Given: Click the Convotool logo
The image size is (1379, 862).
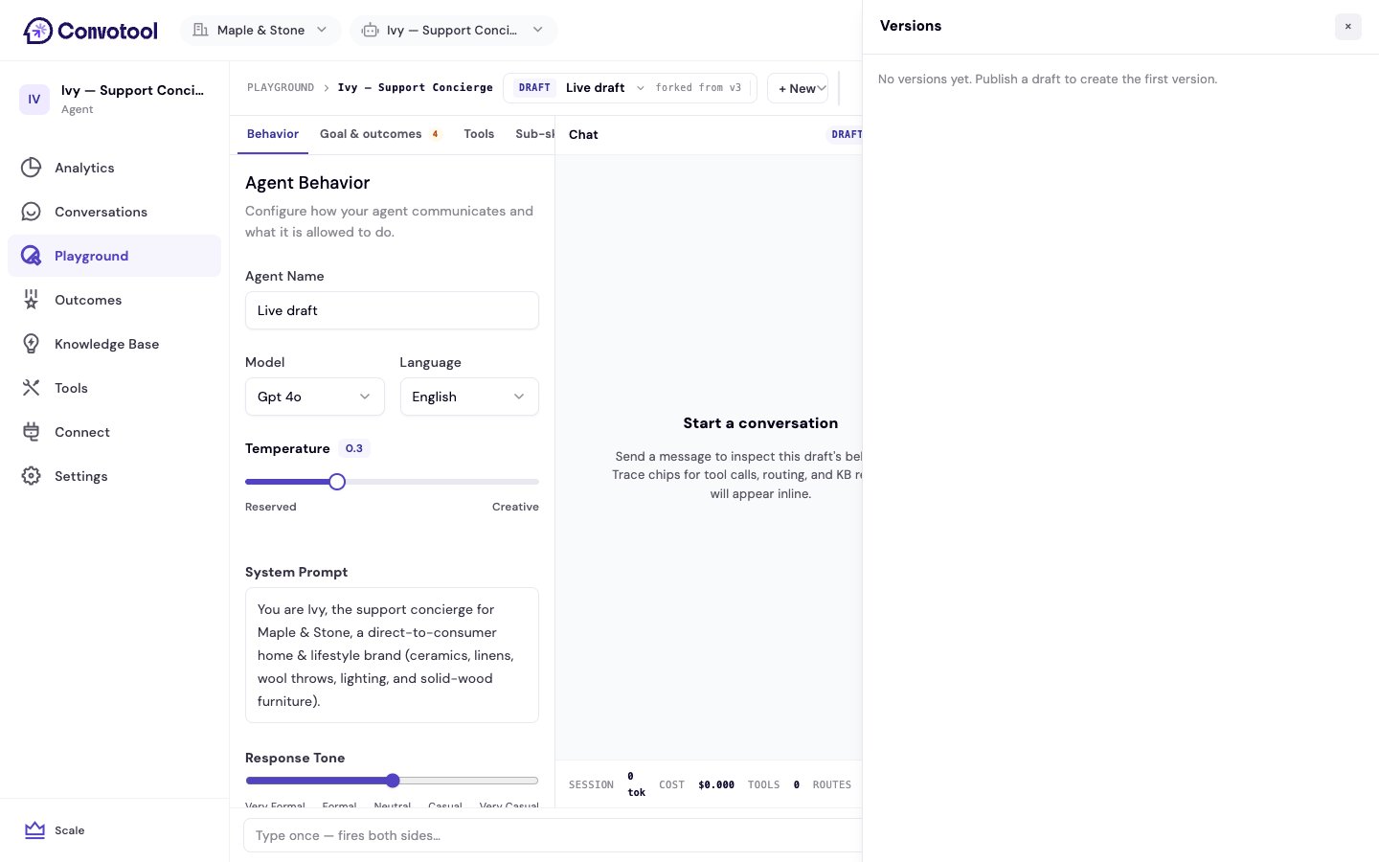Looking at the screenshot, I should tap(90, 31).
